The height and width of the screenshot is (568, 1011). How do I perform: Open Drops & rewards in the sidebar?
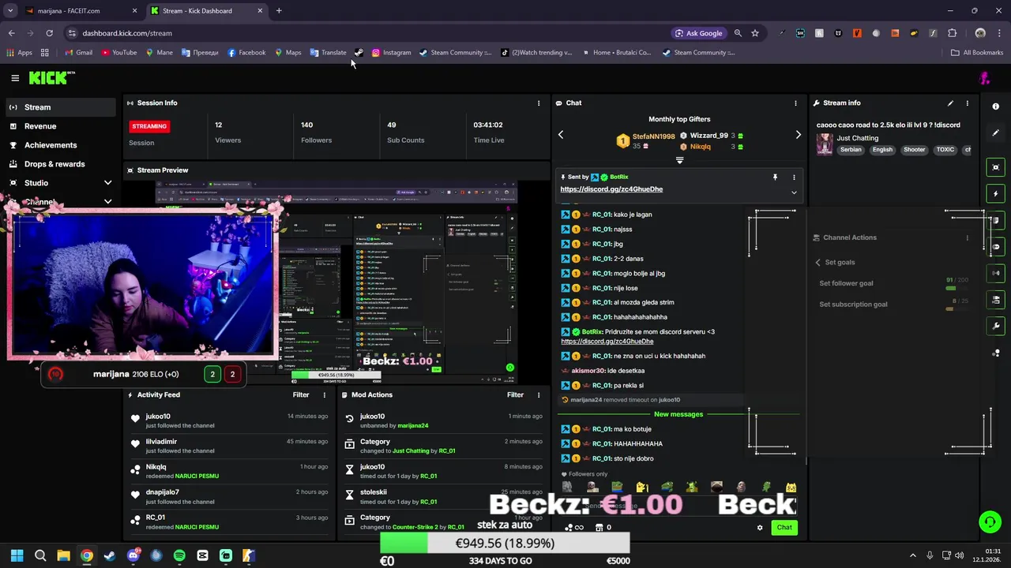pos(60,164)
